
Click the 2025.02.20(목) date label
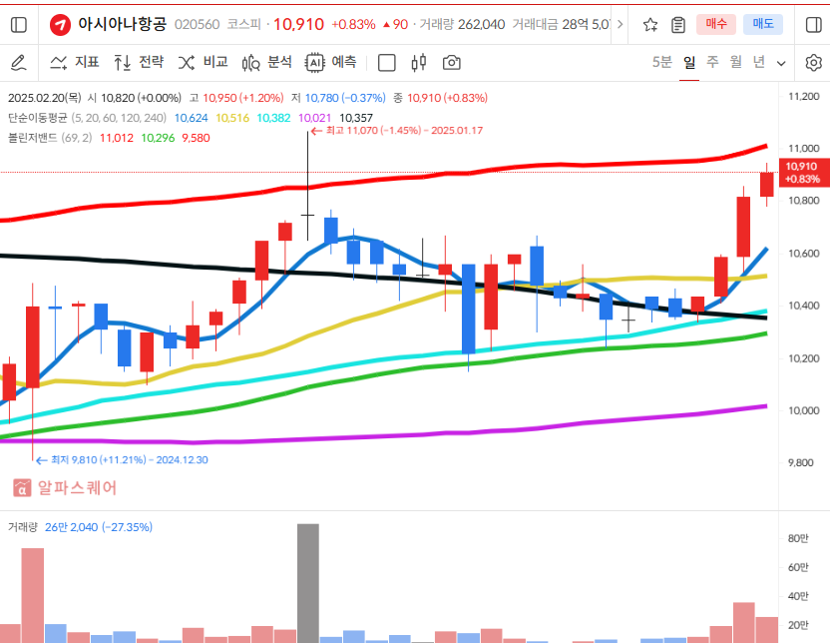[x=45, y=98]
